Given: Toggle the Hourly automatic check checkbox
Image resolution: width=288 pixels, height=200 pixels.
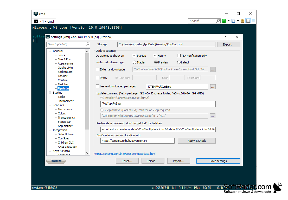Looking at the screenshot, I should point(155,56).
